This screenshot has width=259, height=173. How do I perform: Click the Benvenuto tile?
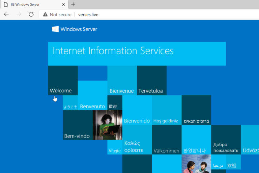coord(92,103)
